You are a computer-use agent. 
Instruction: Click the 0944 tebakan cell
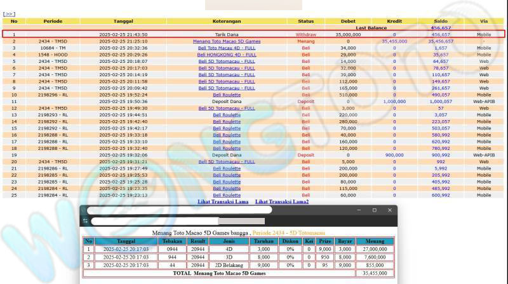click(172, 249)
